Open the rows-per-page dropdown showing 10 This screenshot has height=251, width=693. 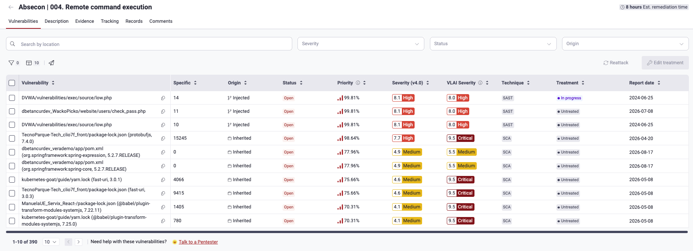[51, 242]
